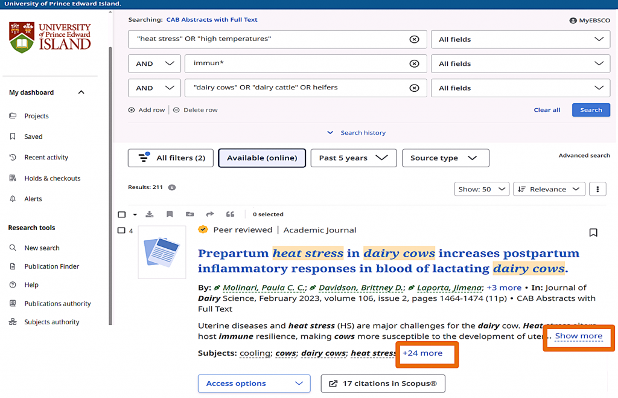This screenshot has height=398, width=618.
Task: Click the download icon in results toolbar
Action: (150, 214)
